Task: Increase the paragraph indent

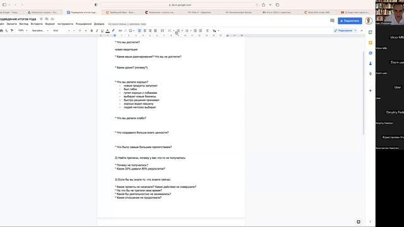Action: [x=200, y=31]
